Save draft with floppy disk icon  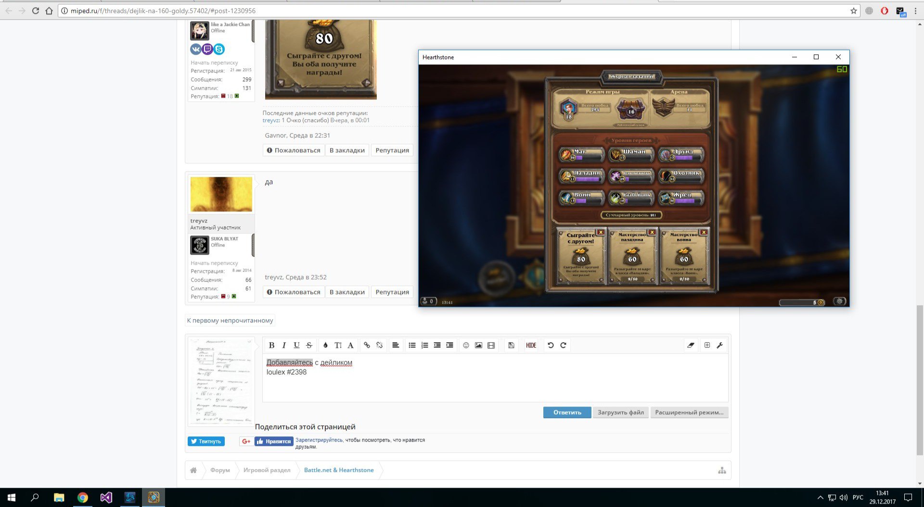coord(511,345)
